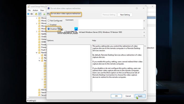Click the Help paragraph starting 'By default'

[x=117, y=56]
